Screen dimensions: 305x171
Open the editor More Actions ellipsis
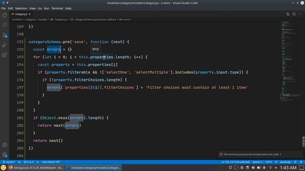click(x=300, y=14)
